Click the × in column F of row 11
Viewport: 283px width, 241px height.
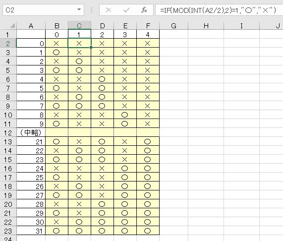[x=148, y=124]
